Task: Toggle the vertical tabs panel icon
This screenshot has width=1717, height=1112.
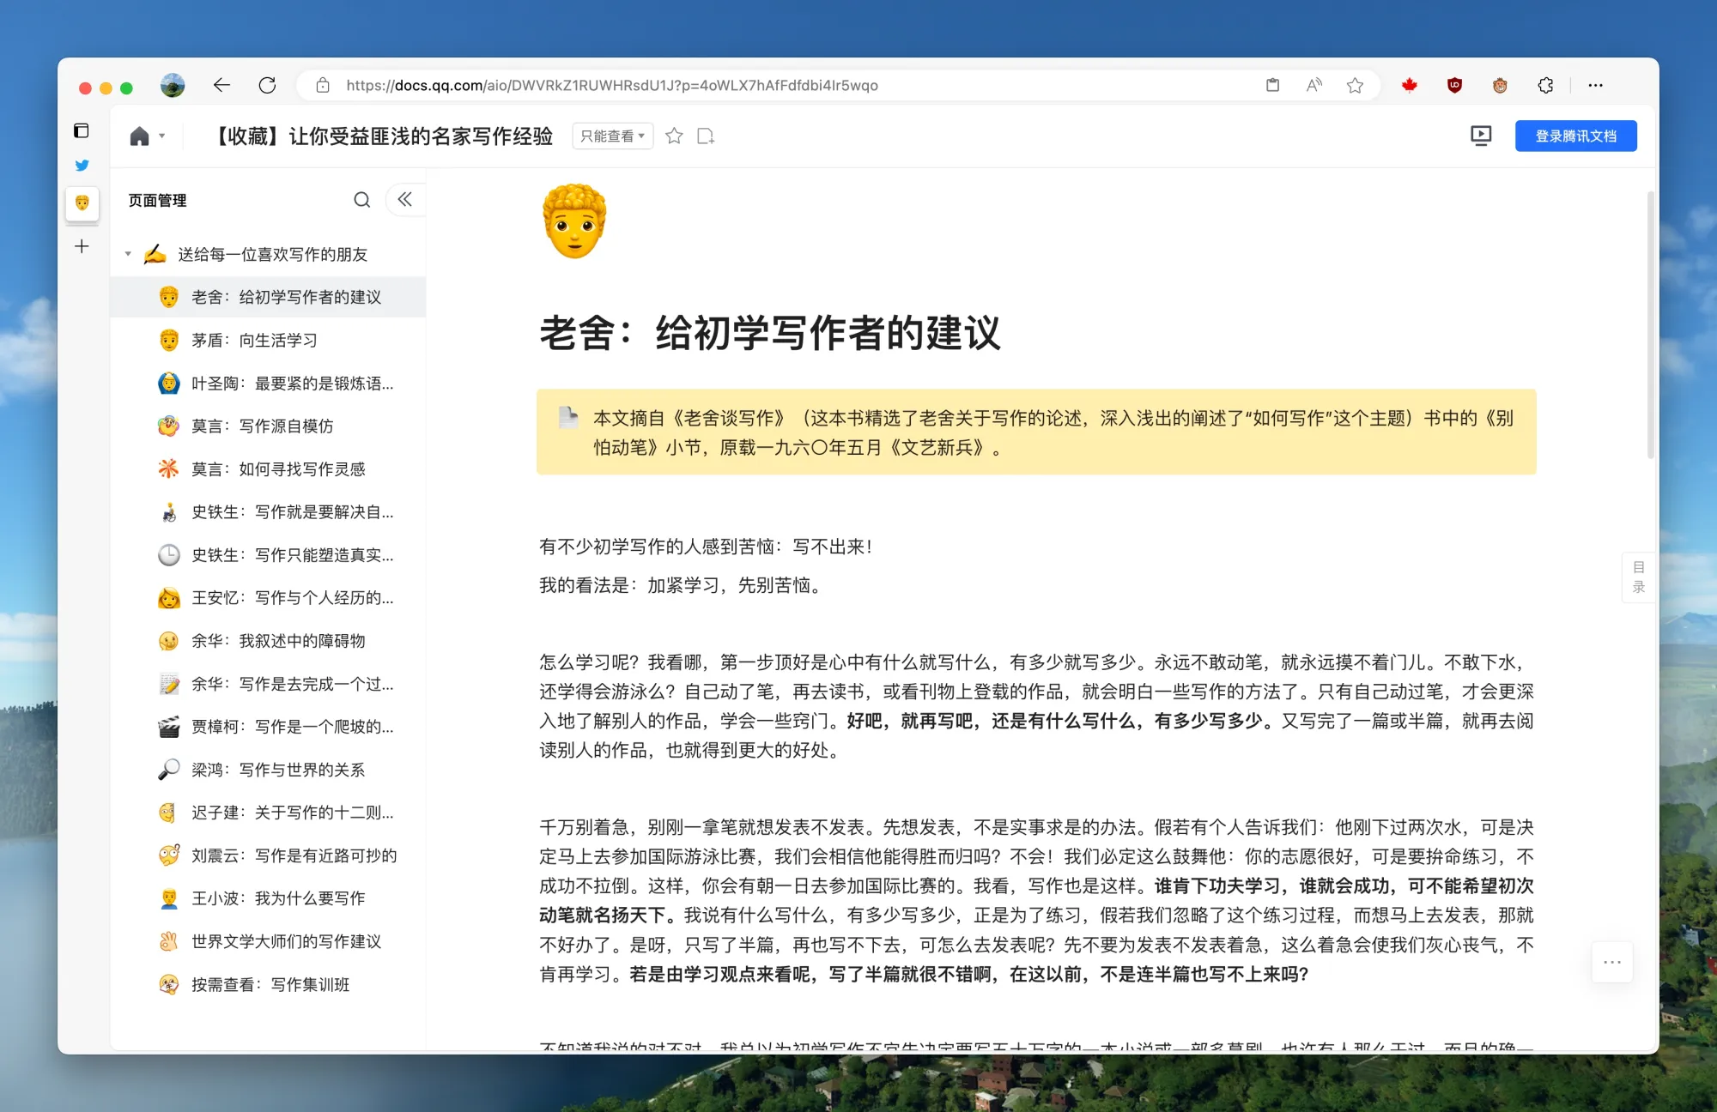Action: pos(82,130)
